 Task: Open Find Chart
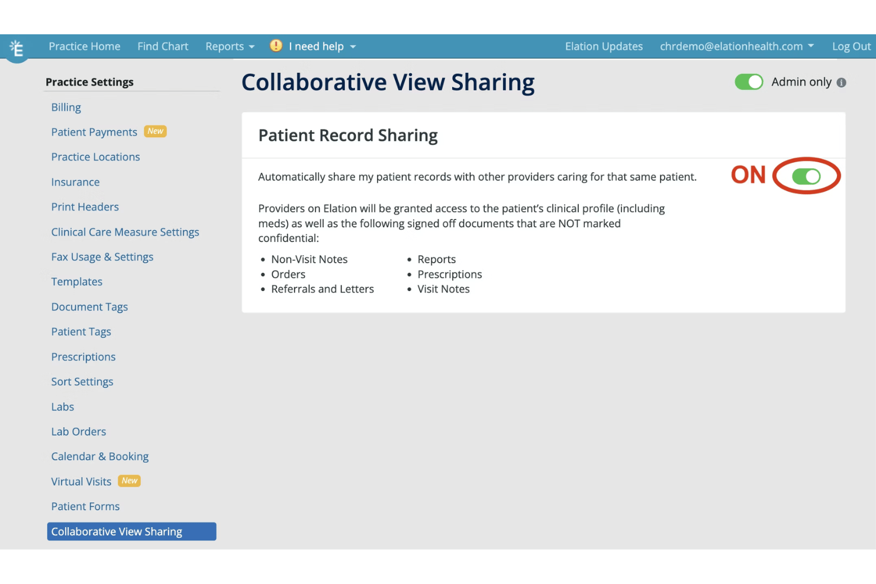[x=163, y=46]
